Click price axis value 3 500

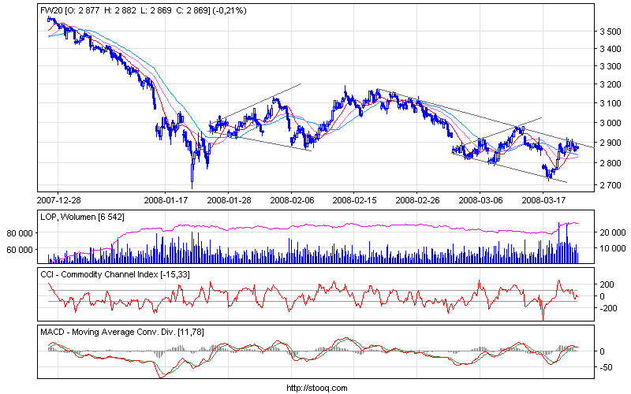click(610, 32)
